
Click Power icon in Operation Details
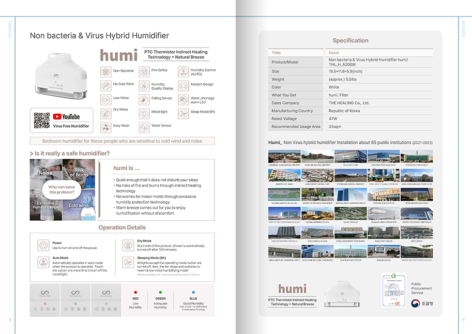pyautogui.click(x=43, y=245)
